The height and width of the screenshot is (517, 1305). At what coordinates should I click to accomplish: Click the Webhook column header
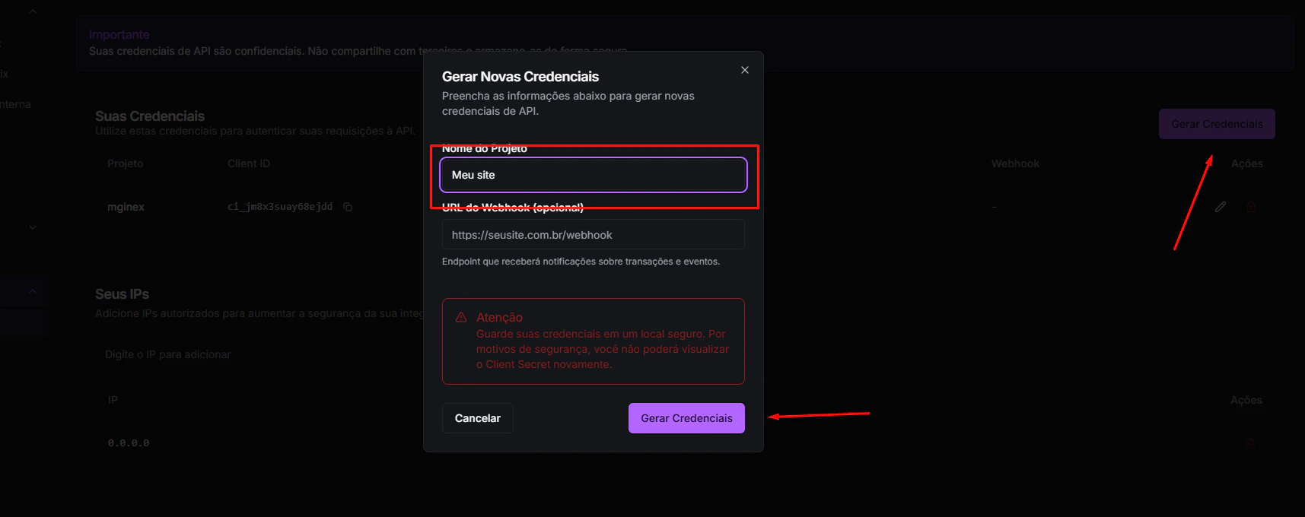1015,163
